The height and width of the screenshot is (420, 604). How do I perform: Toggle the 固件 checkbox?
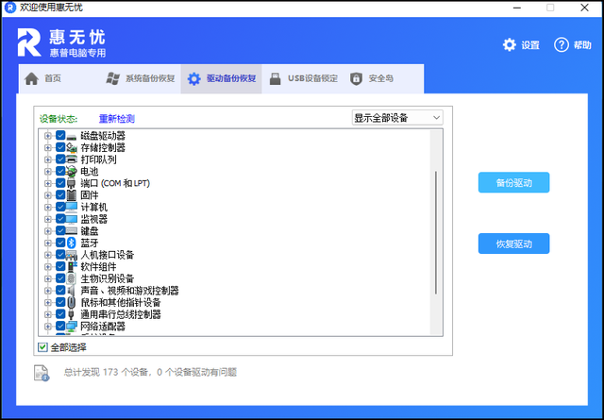60,195
